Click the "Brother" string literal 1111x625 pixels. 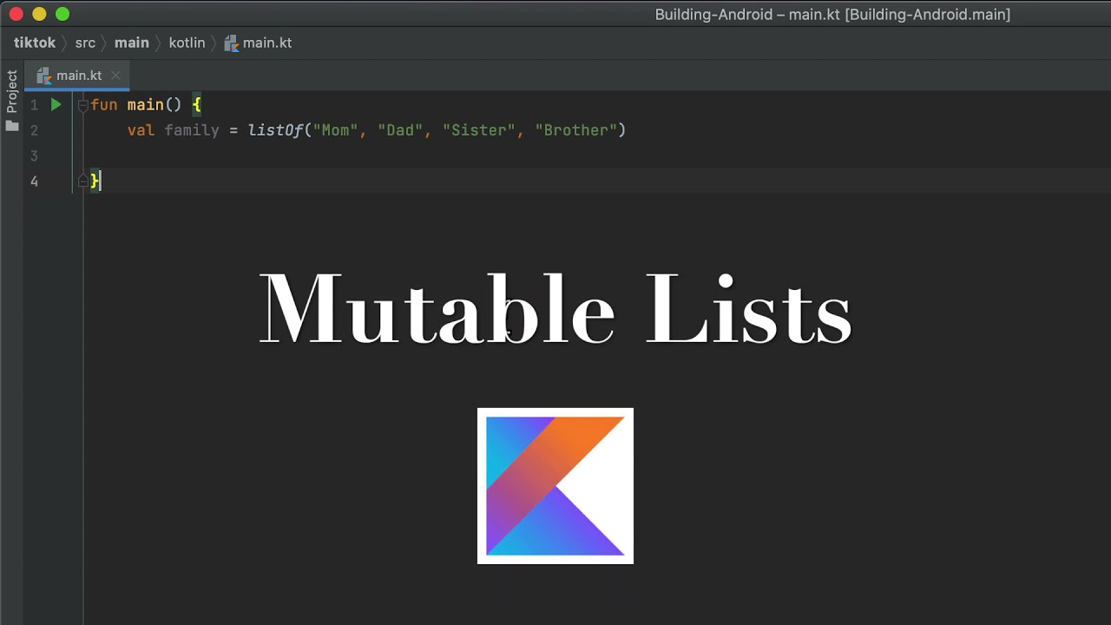tap(575, 130)
